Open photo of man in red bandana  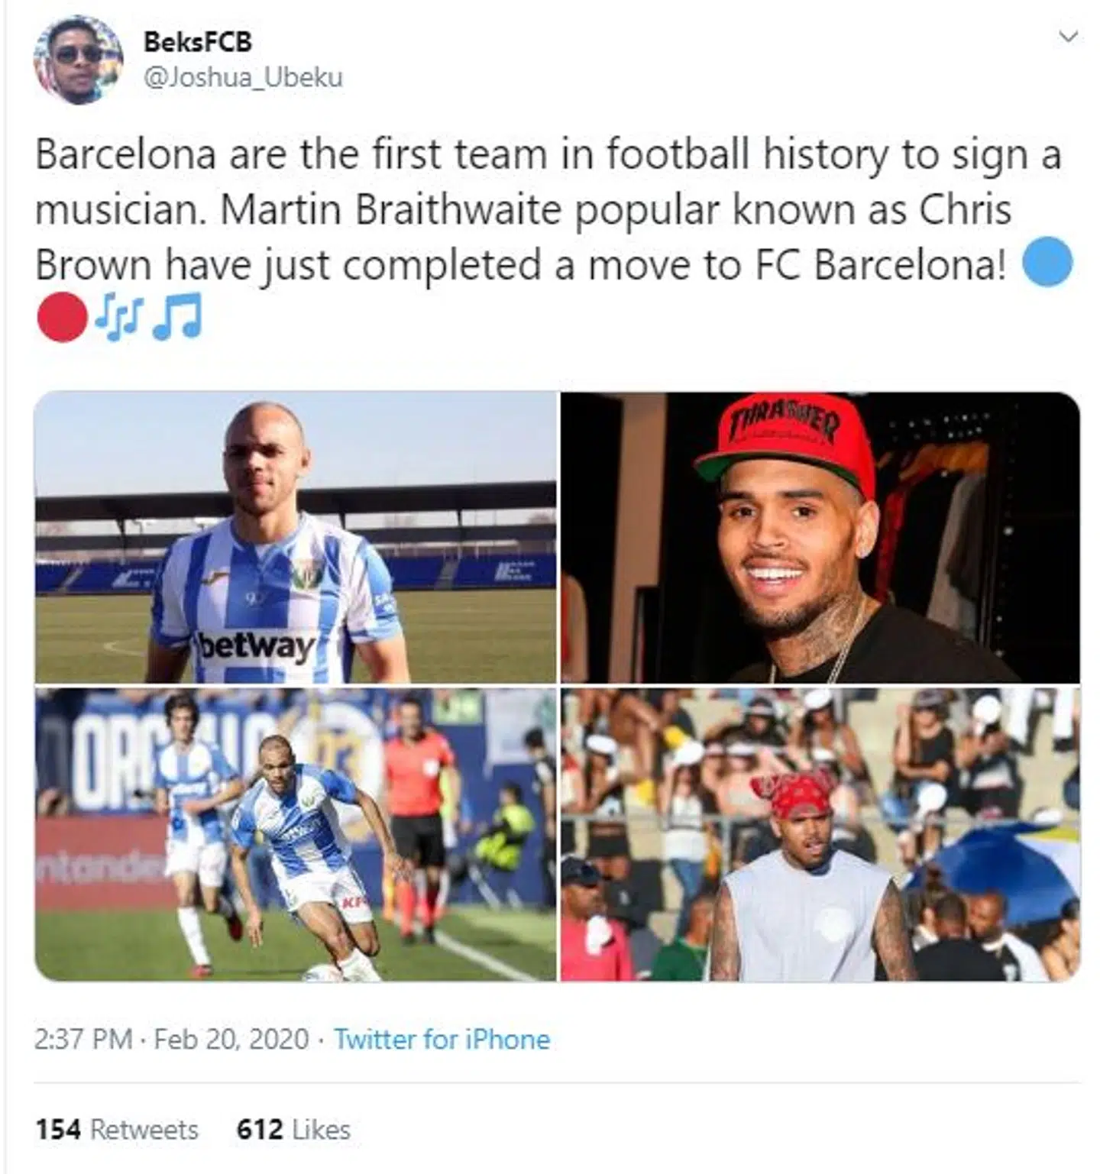(820, 835)
